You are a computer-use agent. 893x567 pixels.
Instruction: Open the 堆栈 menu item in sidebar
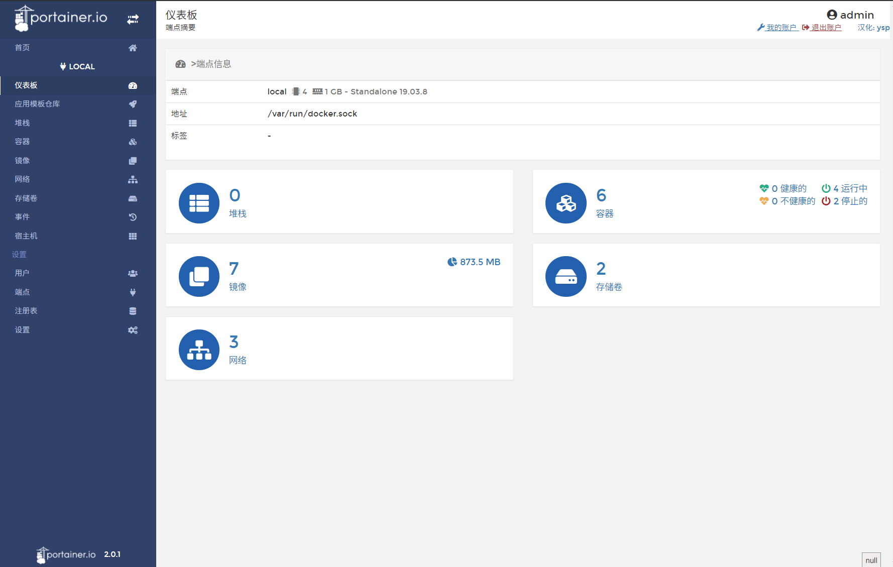click(x=23, y=123)
